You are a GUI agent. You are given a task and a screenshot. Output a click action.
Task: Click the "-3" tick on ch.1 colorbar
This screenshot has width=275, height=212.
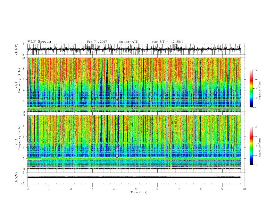[x=256, y=70]
